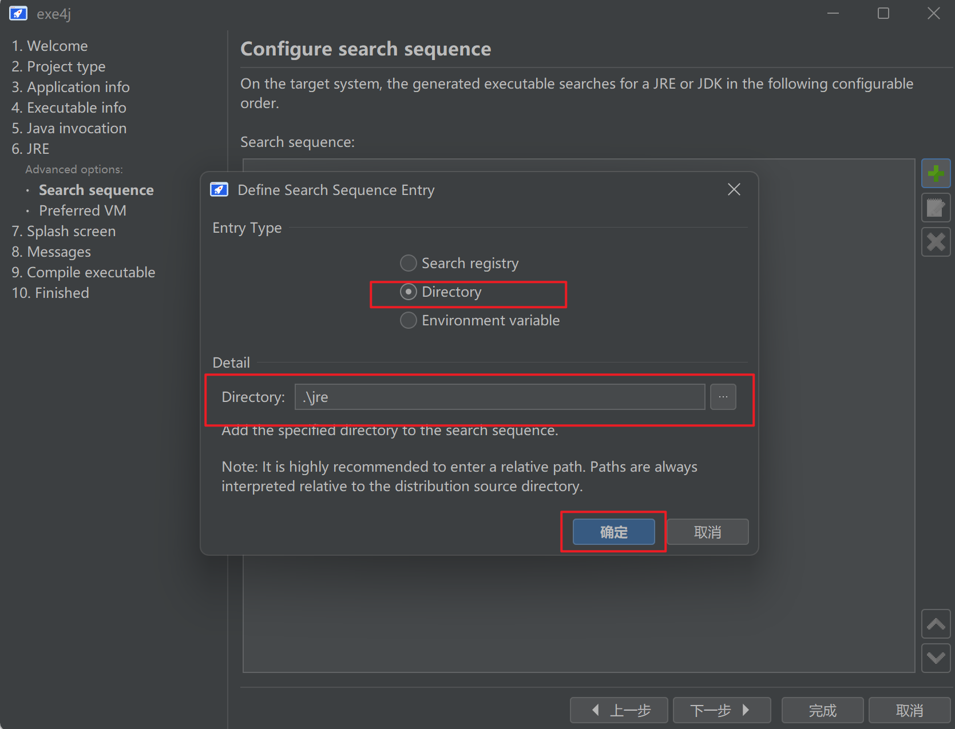Click the move entry down arrow
Image resolution: width=955 pixels, height=729 pixels.
coord(936,658)
